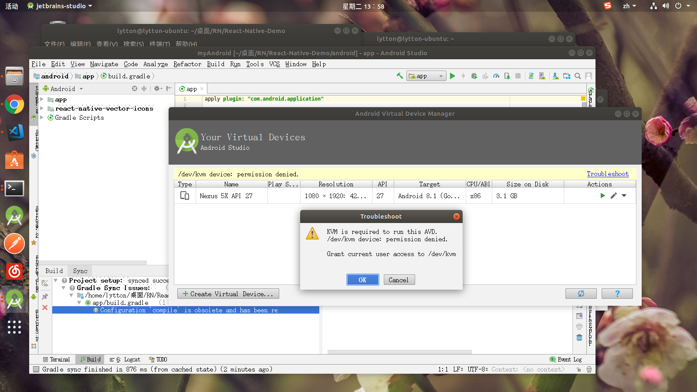697x392 pixels.
Task: Open the File menu
Action: 38,64
